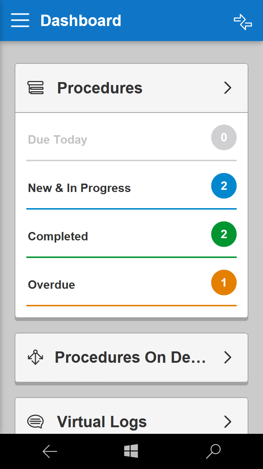Open Procedures On Demand via chevron

point(228,357)
